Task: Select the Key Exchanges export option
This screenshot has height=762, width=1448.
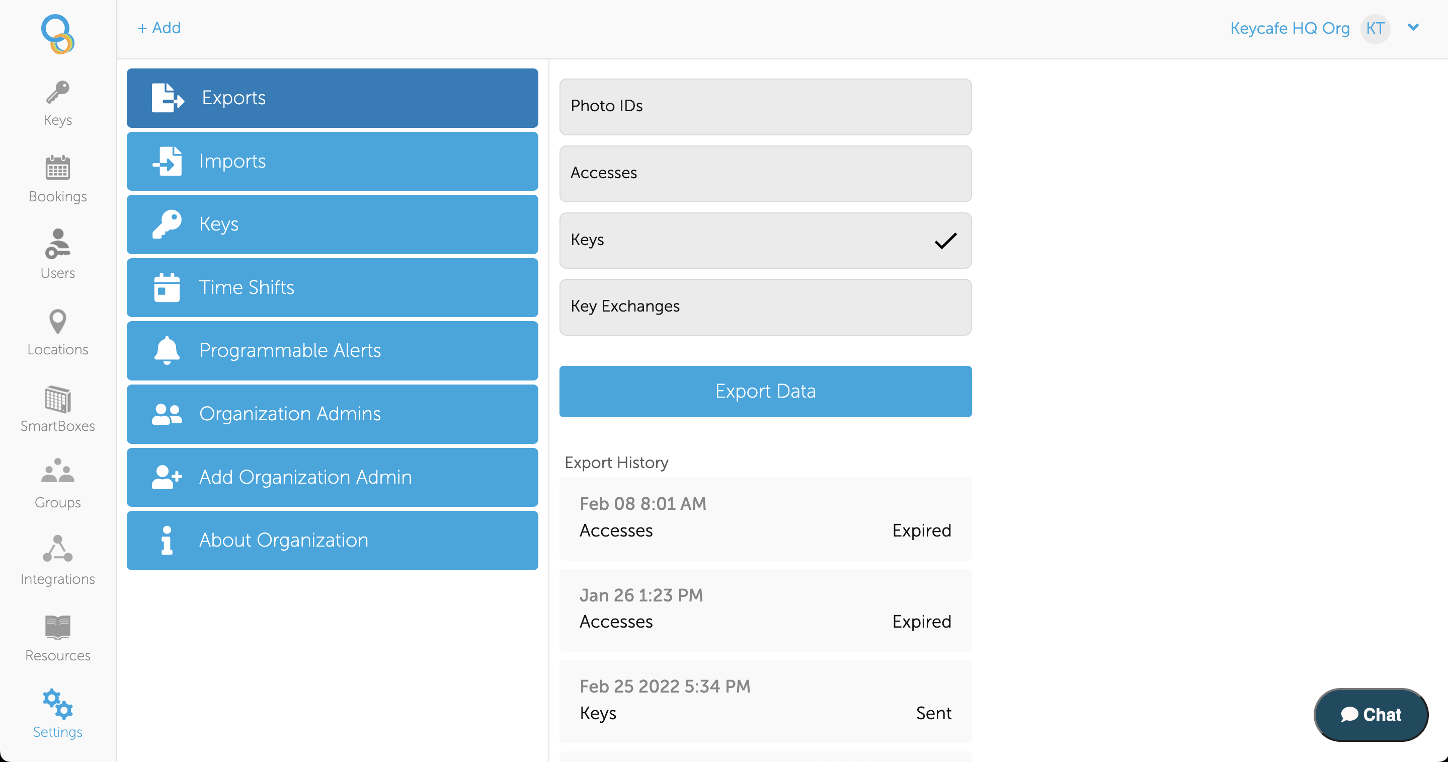Action: coord(765,307)
